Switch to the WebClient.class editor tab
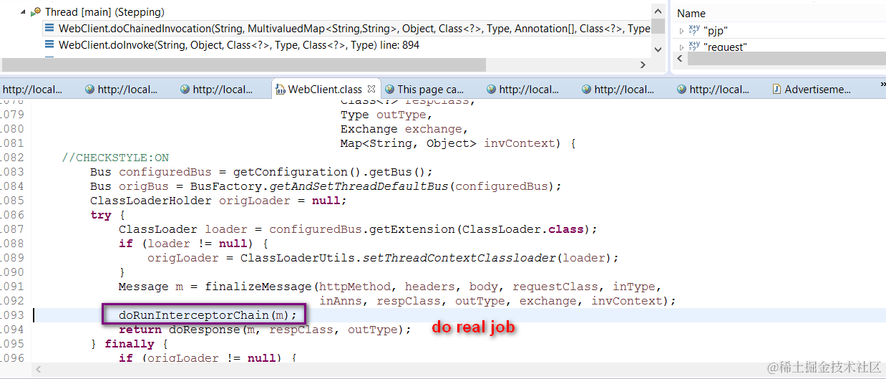 click(x=325, y=90)
